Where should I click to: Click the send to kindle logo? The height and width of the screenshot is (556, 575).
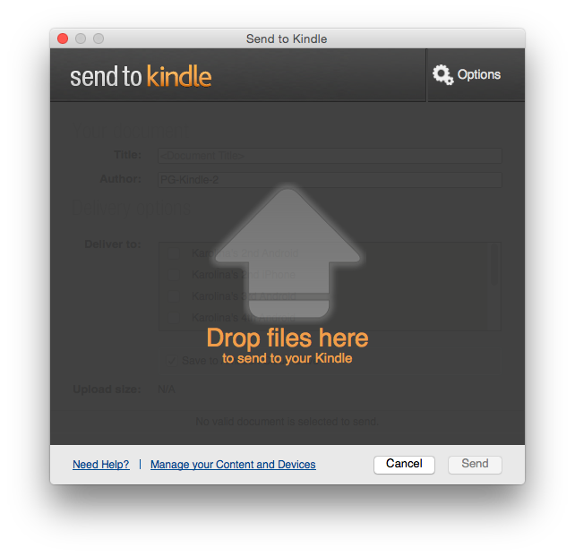[x=141, y=76]
